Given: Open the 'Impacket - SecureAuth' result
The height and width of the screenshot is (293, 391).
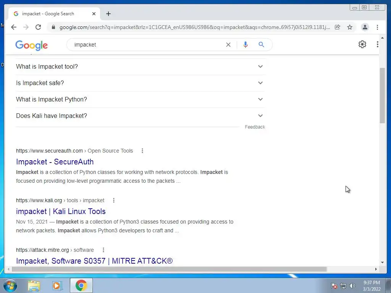Looking at the screenshot, I should click(x=55, y=162).
